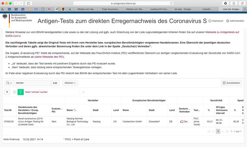Click the Los search button
Image resolution: width=247 pixels, height=147 pixels.
(x=55, y=83)
